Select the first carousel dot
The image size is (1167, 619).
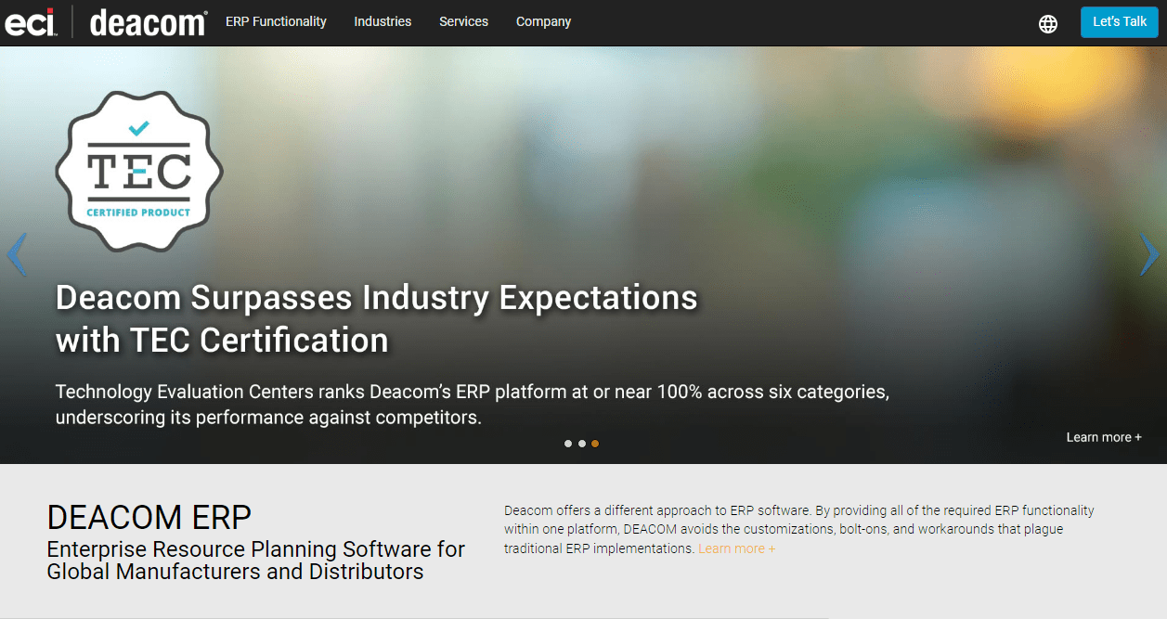[x=568, y=444]
